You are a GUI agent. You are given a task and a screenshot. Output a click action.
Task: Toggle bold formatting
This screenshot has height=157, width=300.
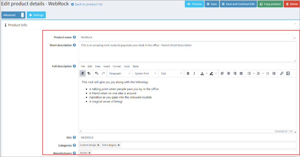188,73
